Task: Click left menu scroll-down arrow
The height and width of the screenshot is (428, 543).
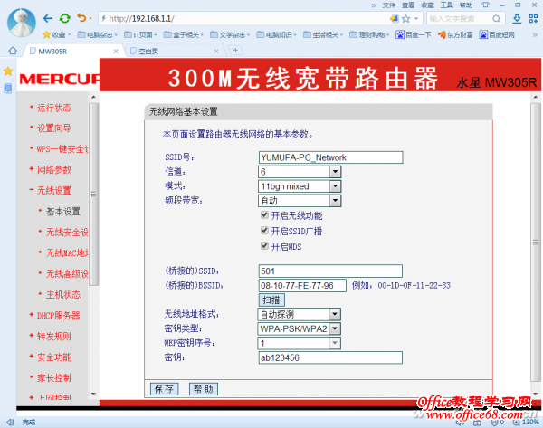Action: click(93, 394)
